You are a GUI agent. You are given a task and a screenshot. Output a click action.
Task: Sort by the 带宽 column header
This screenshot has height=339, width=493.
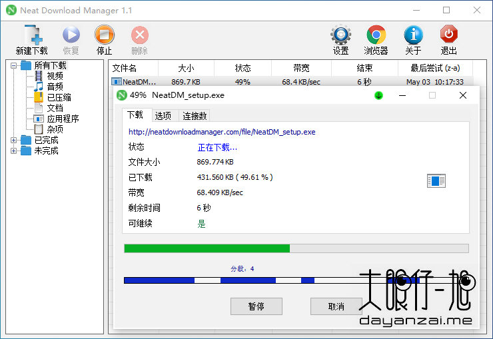301,68
